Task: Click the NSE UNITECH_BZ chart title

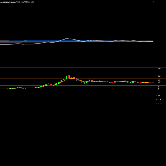Action: tap(25, 2)
